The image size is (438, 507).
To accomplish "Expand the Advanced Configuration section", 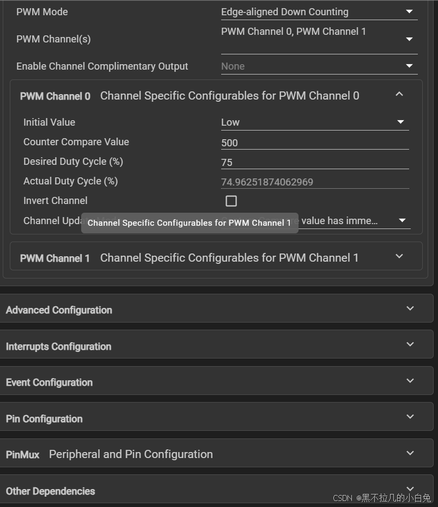I will tap(410, 307).
